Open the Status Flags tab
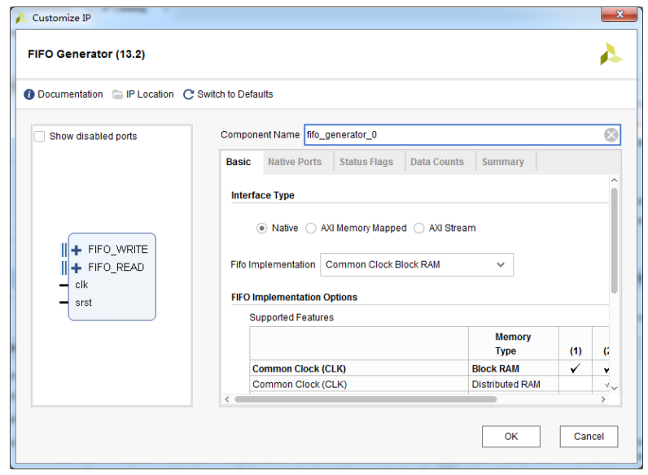The width and height of the screenshot is (648, 475). tap(366, 162)
